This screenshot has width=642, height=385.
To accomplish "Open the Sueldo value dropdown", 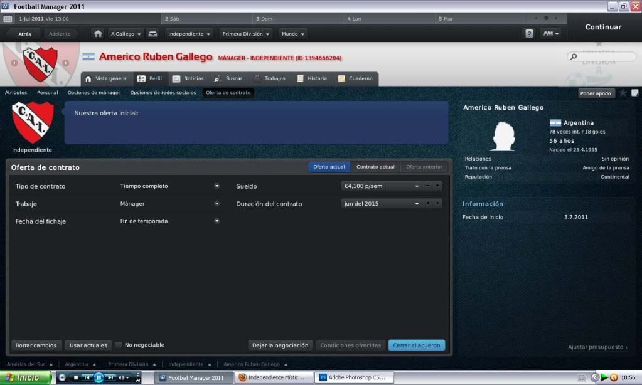I will [381, 186].
